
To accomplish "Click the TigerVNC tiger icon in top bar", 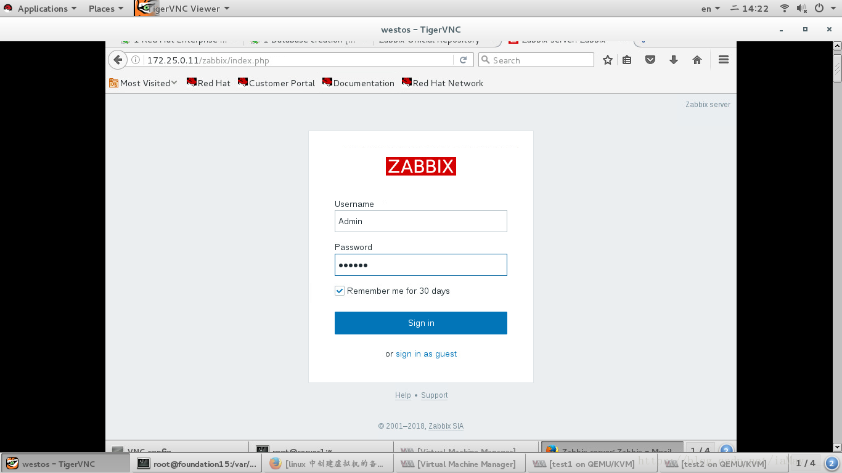I will point(147,8).
